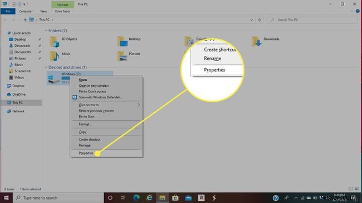The image size is (362, 203).
Task: Click Windows Start button
Action: (x=6, y=197)
